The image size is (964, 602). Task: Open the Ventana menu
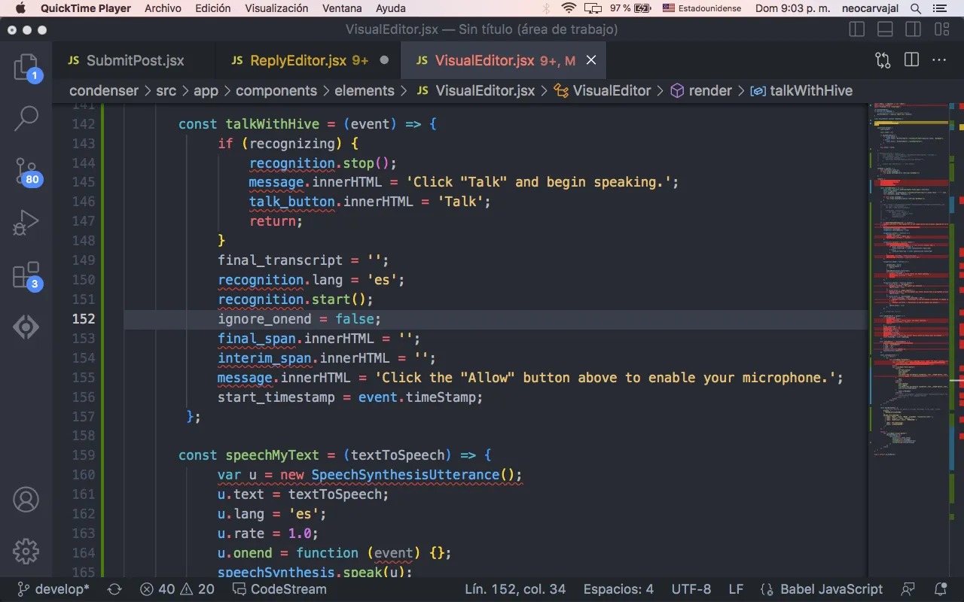(x=341, y=8)
